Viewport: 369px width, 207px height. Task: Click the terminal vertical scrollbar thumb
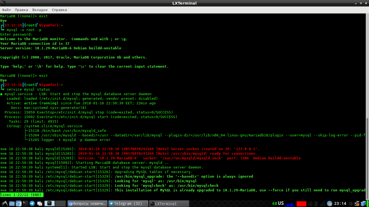point(367,158)
